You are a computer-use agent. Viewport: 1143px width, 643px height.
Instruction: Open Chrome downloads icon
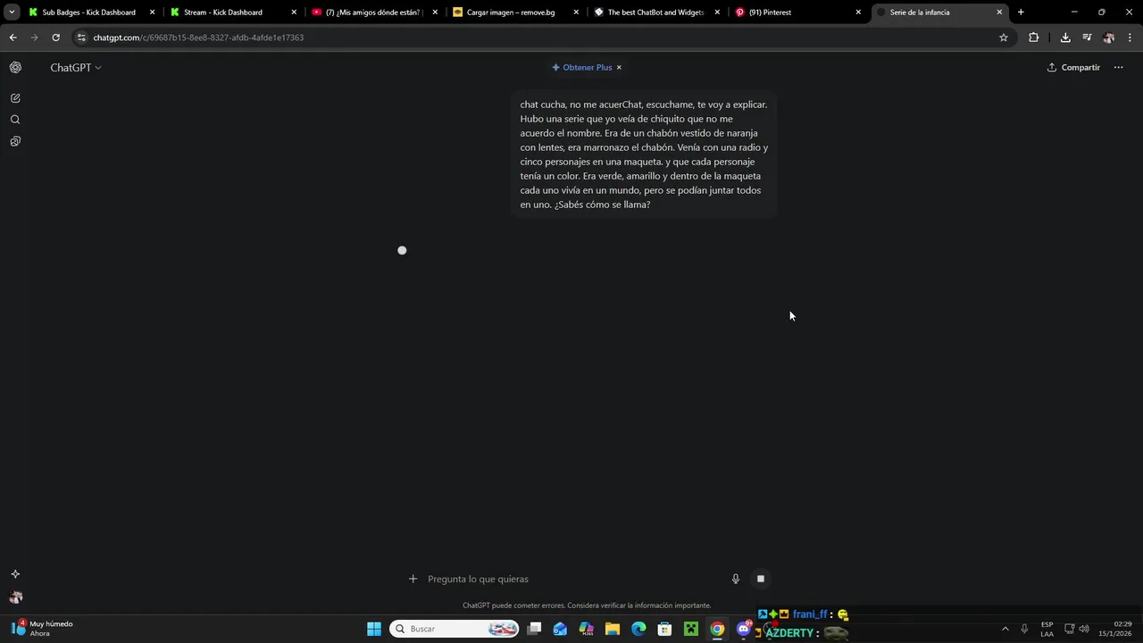[1065, 38]
